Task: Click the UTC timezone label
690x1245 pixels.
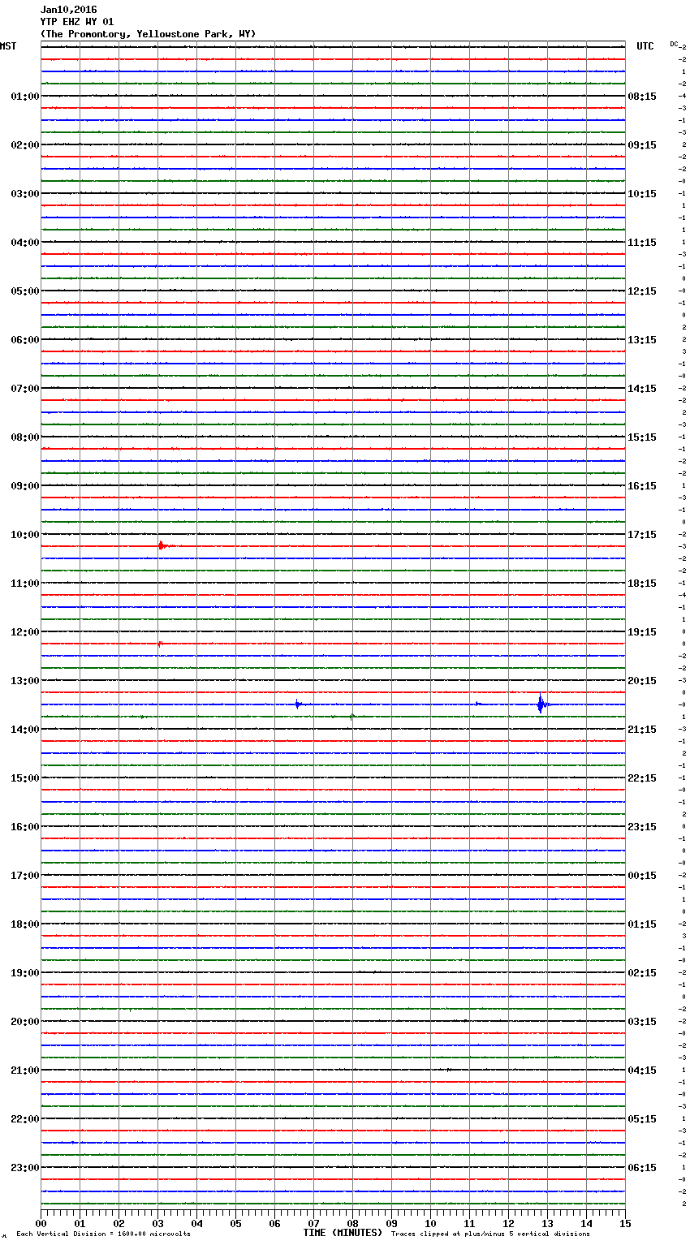Action: click(x=645, y=46)
